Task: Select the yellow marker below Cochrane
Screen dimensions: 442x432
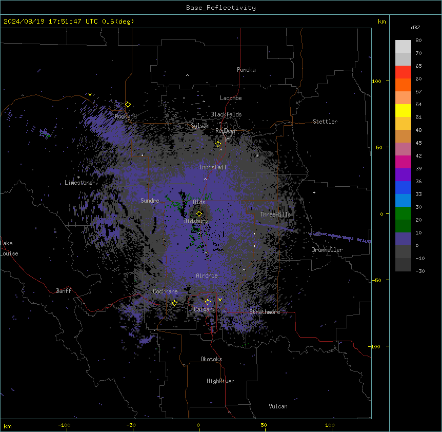Action: click(x=174, y=303)
